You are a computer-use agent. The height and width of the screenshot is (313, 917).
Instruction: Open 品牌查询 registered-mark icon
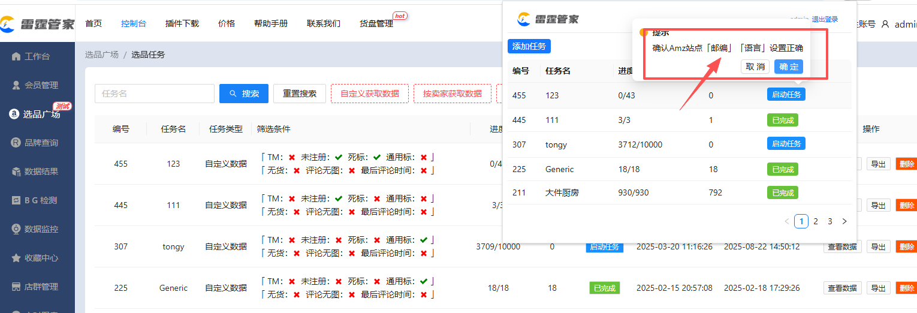(x=16, y=143)
